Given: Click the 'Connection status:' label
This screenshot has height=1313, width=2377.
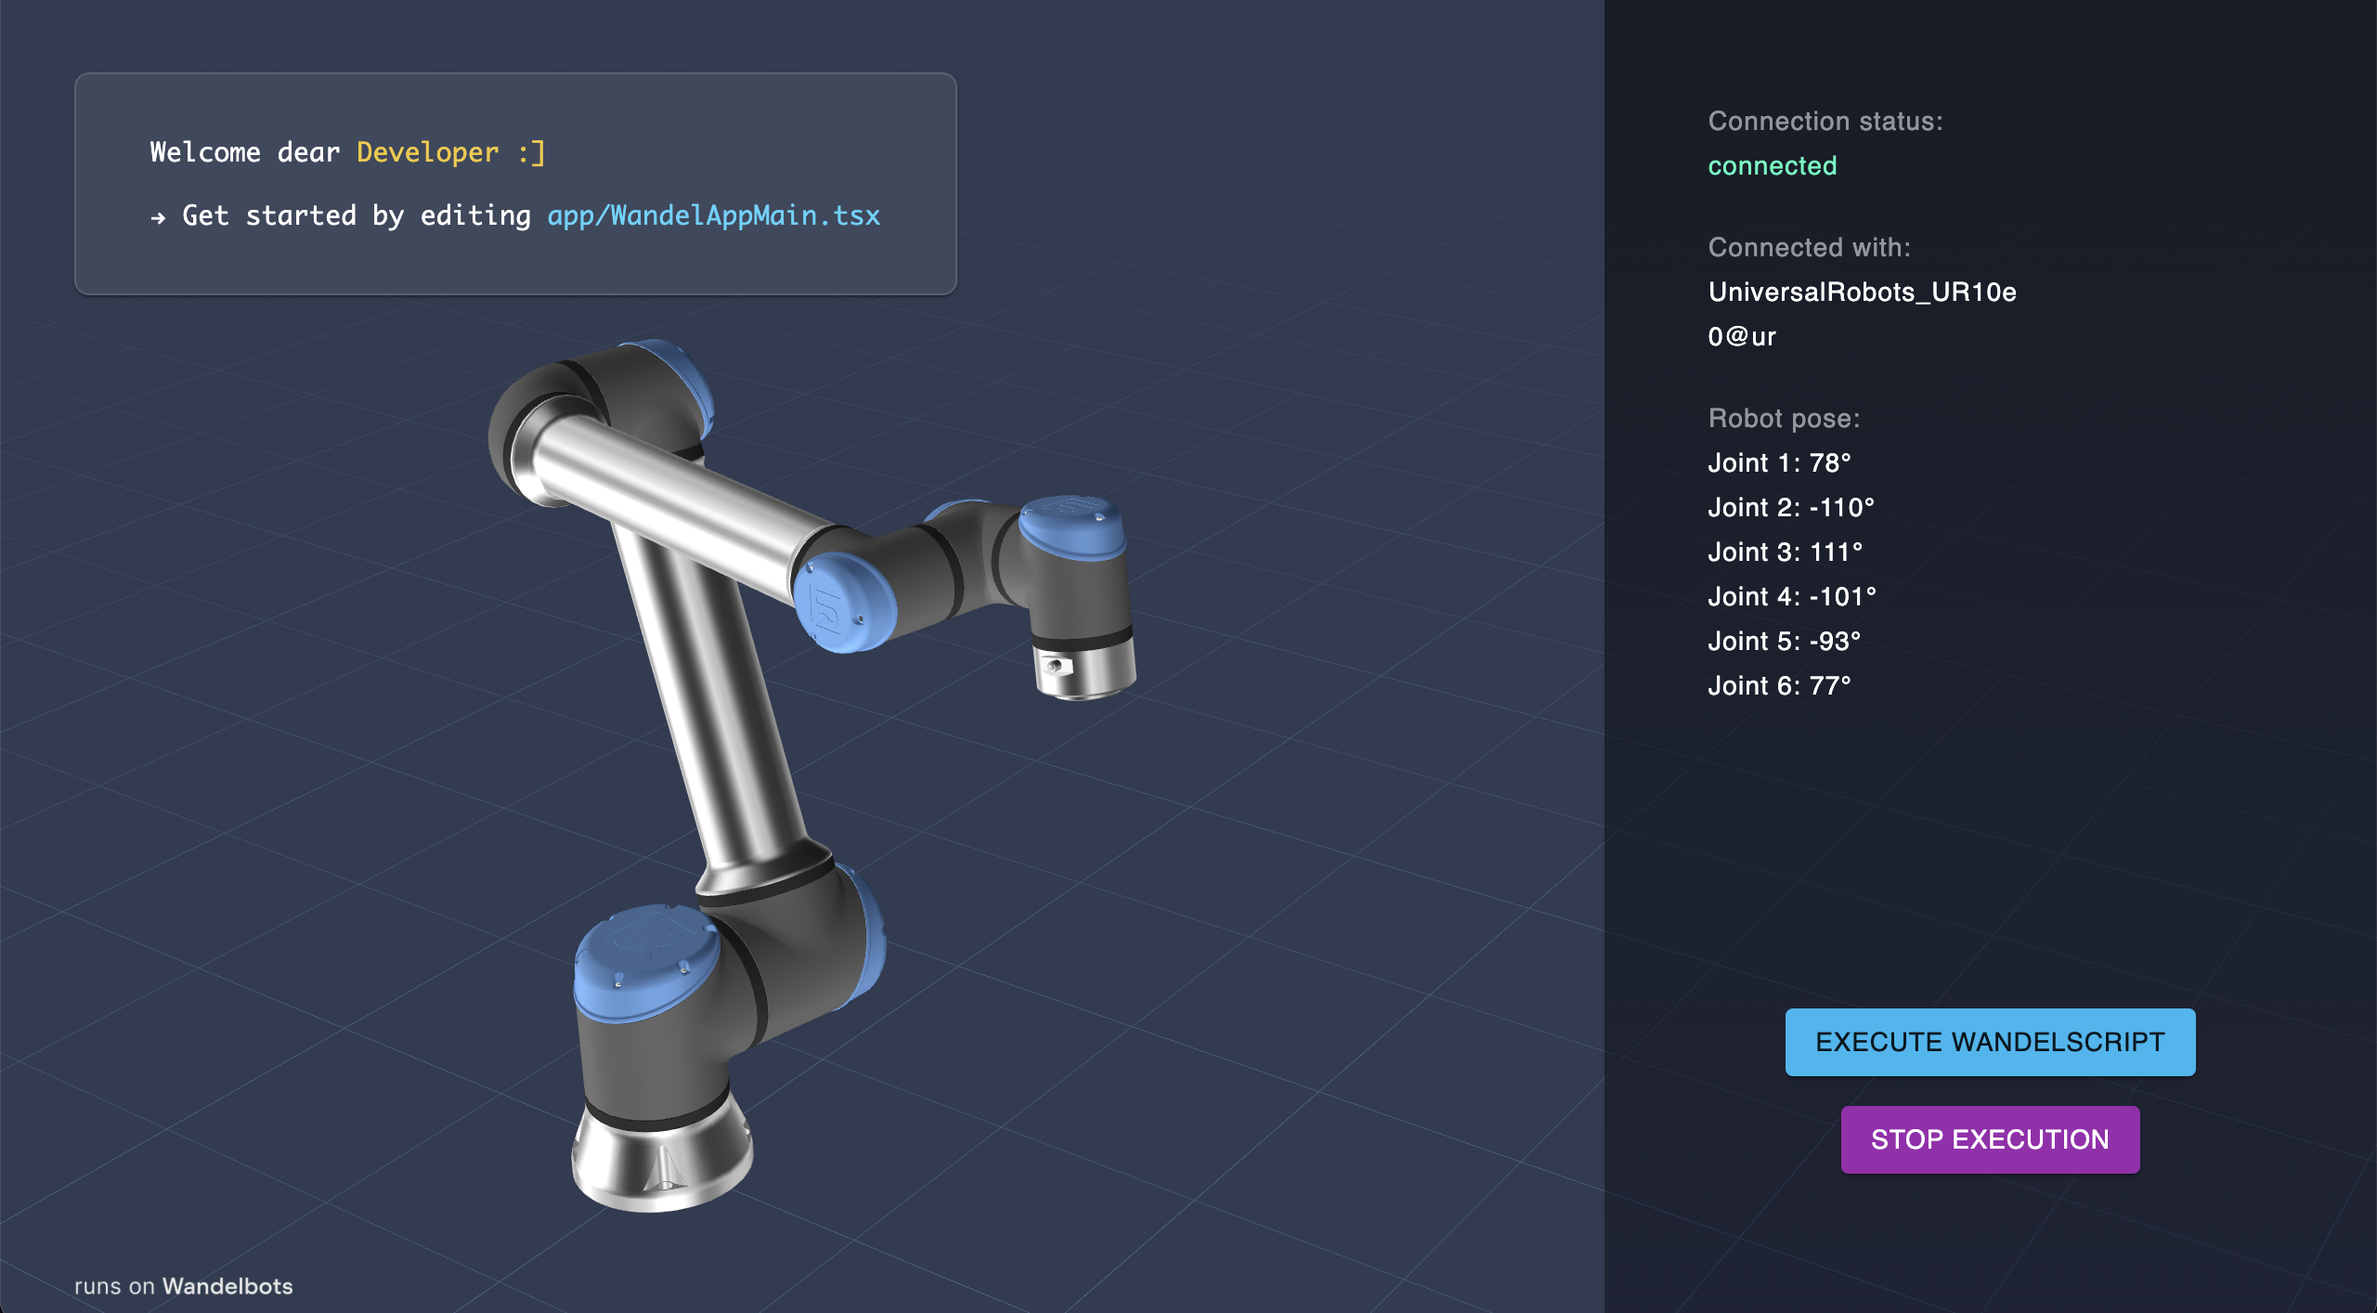Looking at the screenshot, I should [x=1825, y=121].
